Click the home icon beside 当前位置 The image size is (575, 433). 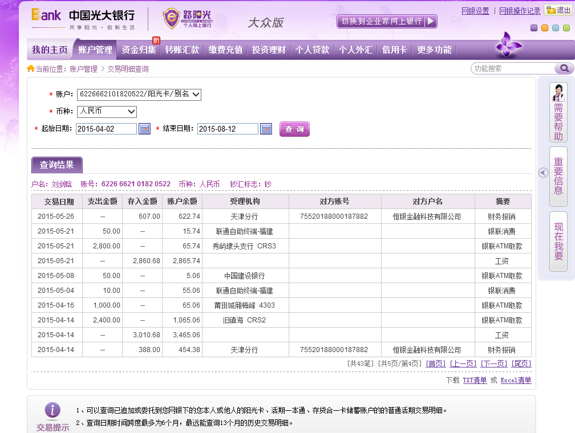[31, 69]
